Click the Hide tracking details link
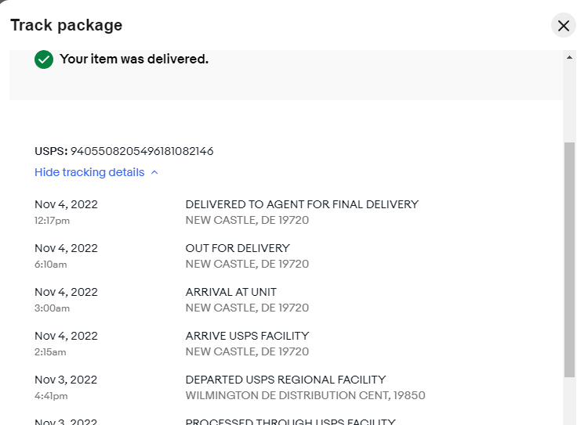Viewport: 577px width, 425px height. pyautogui.click(x=89, y=172)
